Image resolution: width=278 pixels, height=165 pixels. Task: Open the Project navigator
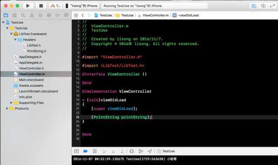6,15
